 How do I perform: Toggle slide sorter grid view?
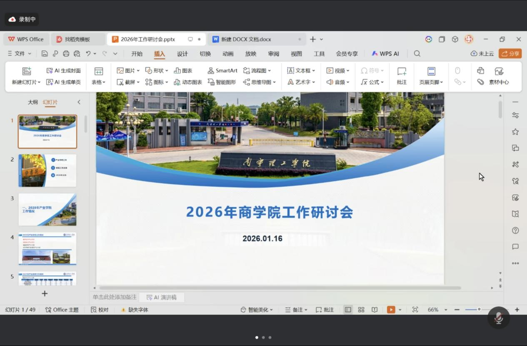(361, 310)
